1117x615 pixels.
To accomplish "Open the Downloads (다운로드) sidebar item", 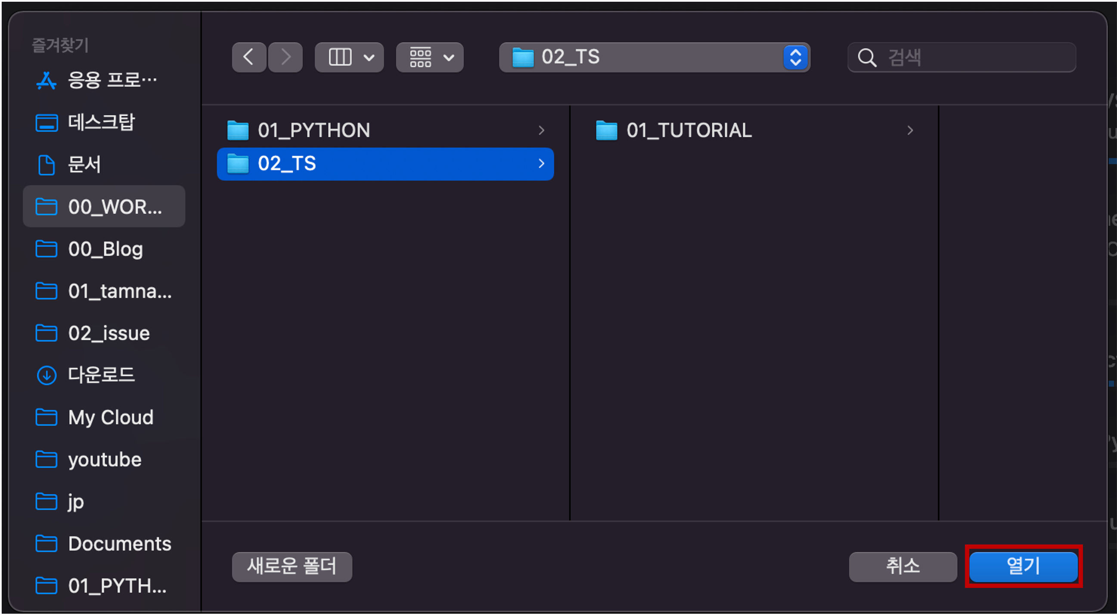I will (102, 375).
